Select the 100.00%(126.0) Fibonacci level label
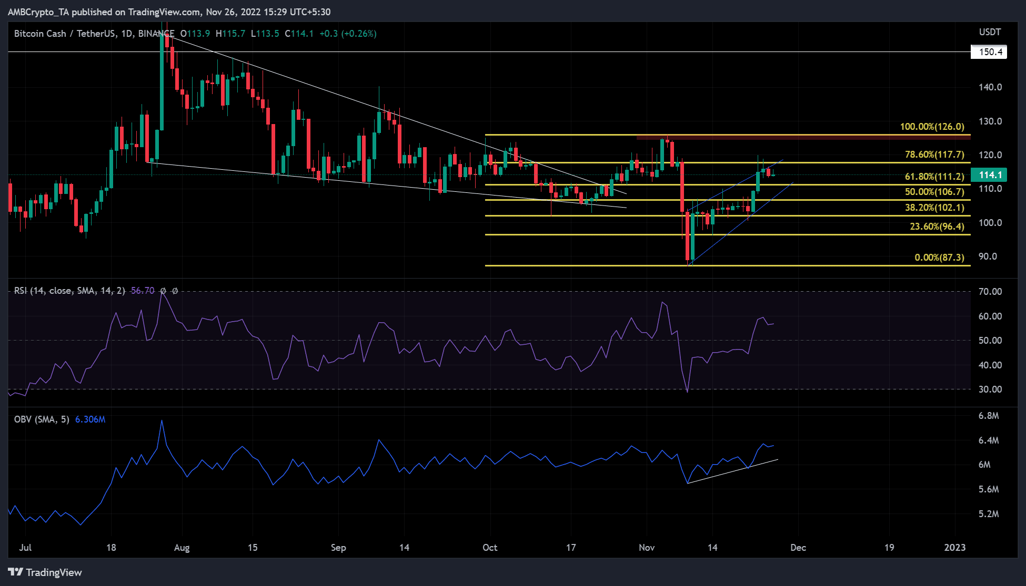This screenshot has height=586, width=1026. tap(932, 127)
